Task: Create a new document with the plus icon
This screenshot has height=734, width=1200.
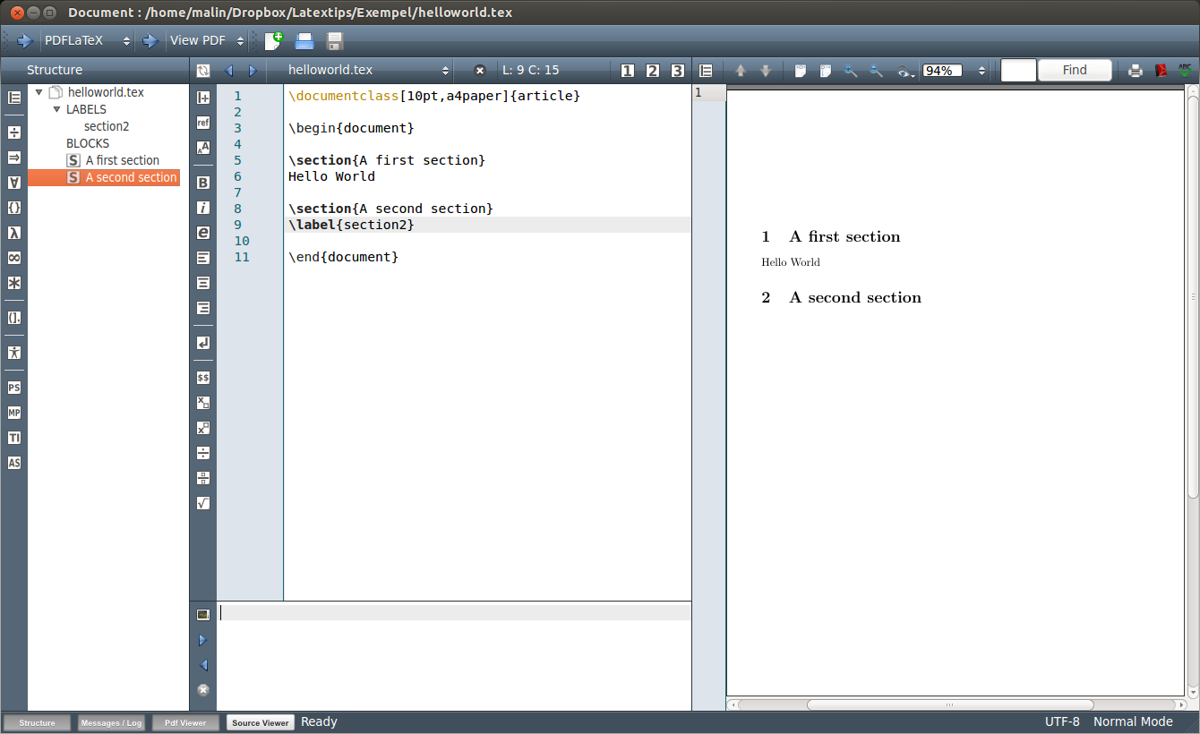Action: tap(273, 40)
